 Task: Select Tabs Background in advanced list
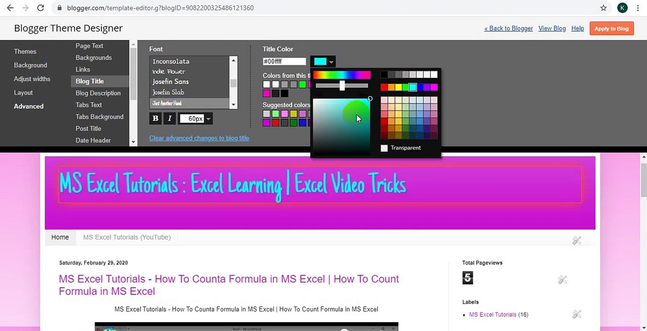[100, 117]
